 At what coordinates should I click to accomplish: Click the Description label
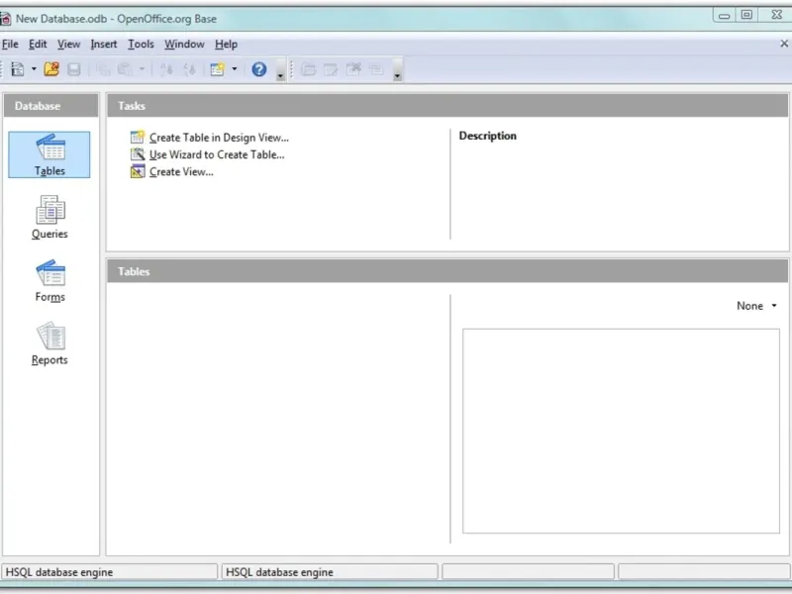pos(487,136)
